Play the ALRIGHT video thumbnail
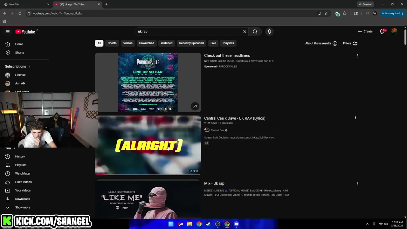 click(x=148, y=145)
